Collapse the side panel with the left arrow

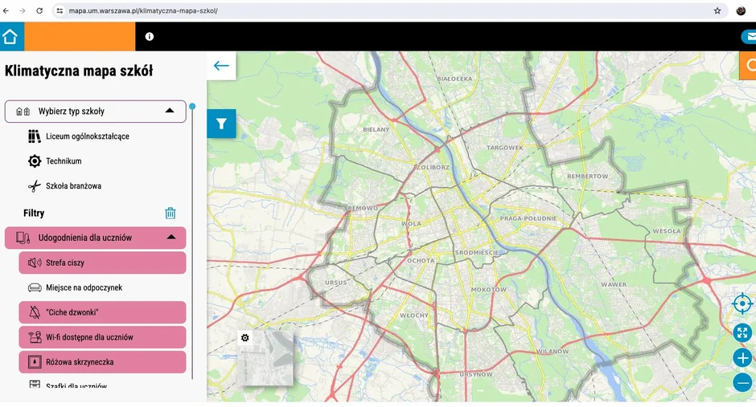pos(221,66)
